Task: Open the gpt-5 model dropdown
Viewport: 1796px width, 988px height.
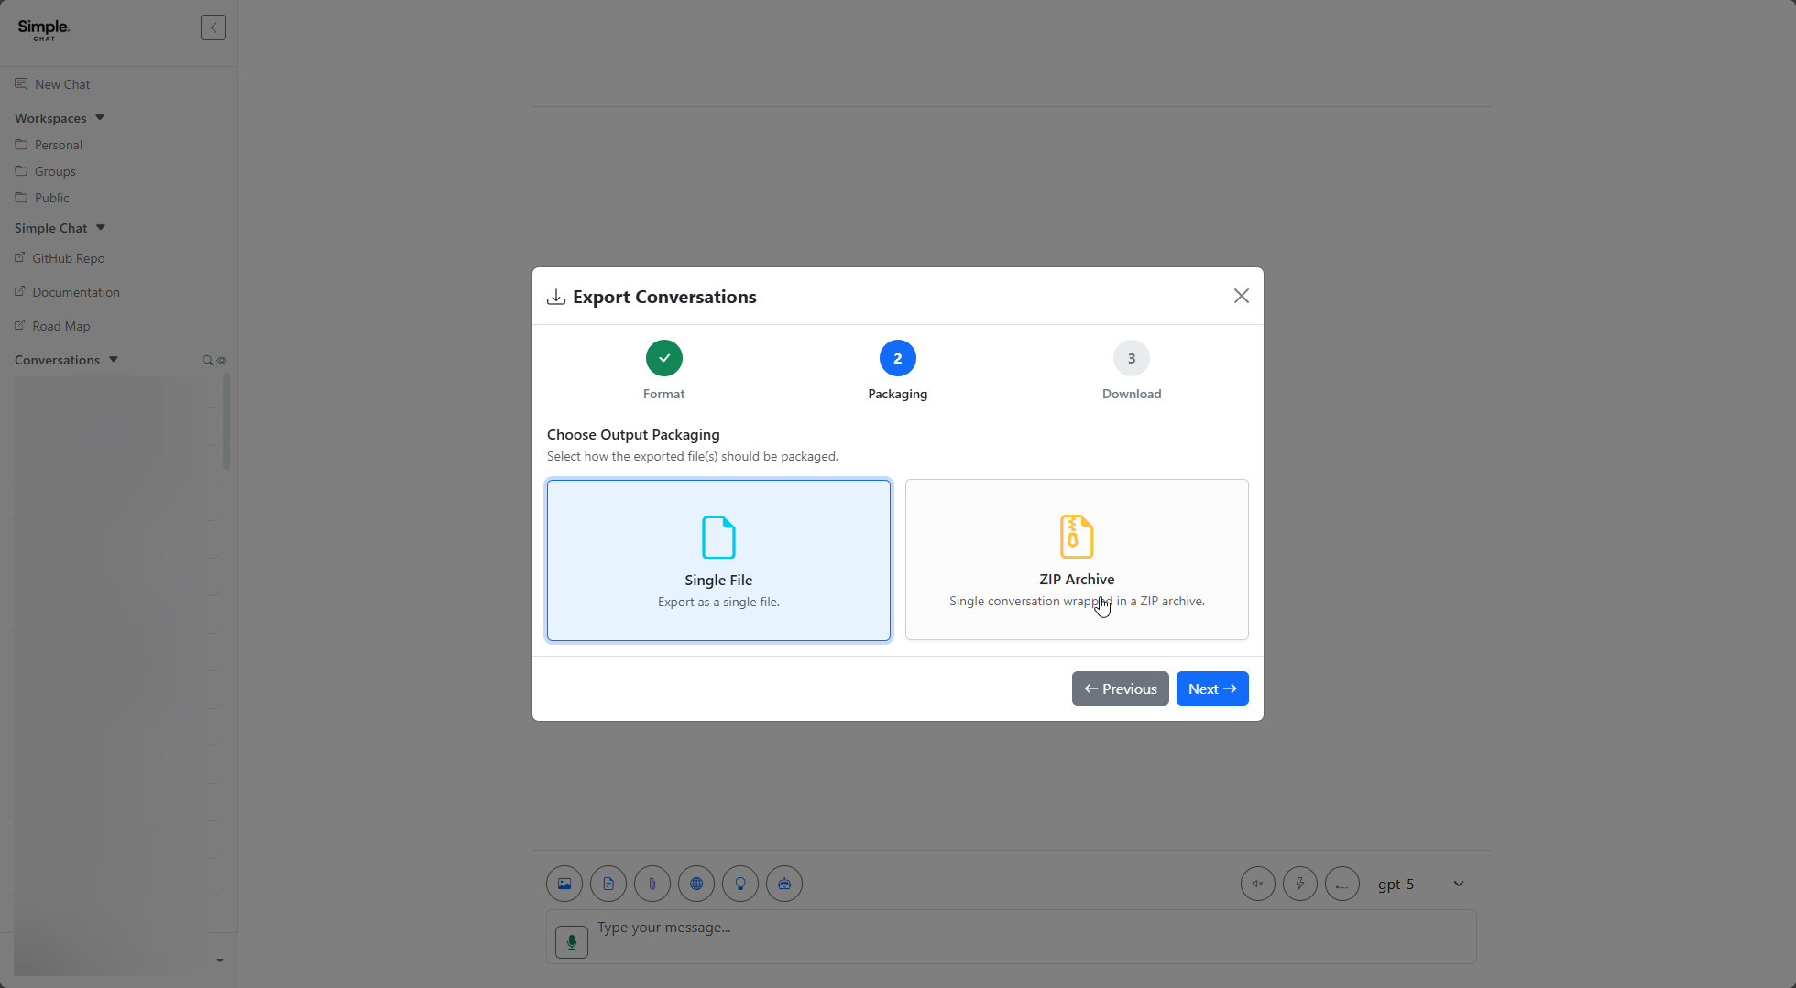Action: 1420,884
